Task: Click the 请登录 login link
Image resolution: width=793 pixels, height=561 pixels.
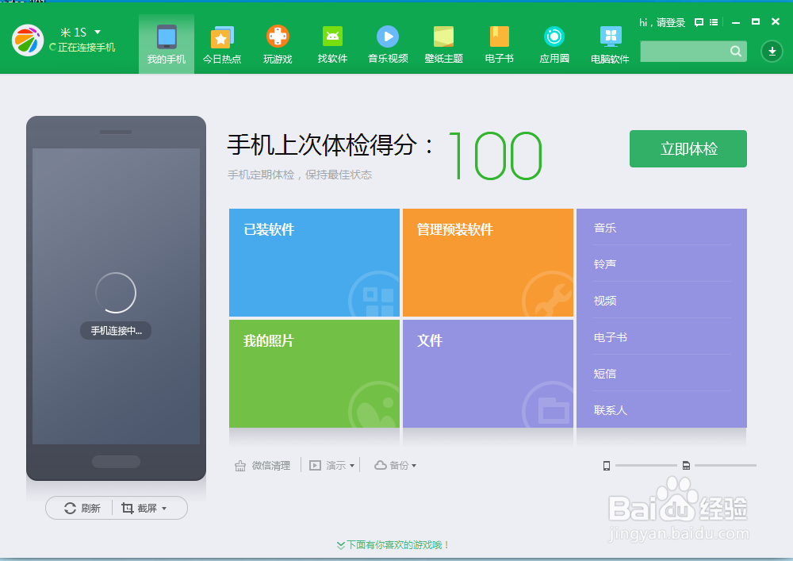Action: pos(671,22)
